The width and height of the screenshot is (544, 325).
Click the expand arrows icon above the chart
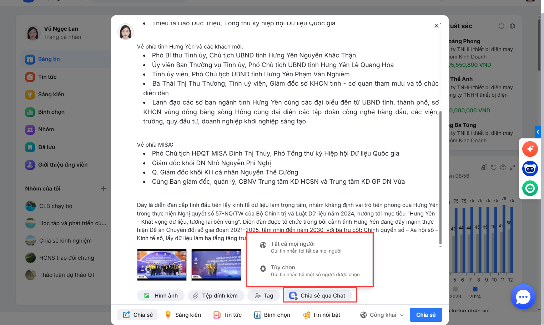point(512,167)
